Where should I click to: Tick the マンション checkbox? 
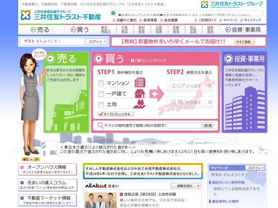[x=101, y=83]
